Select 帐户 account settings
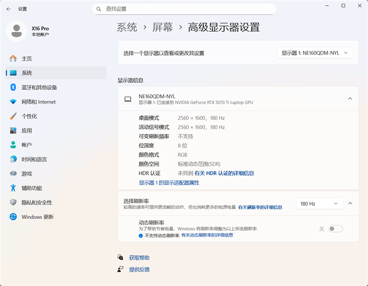Image resolution: width=368 pixels, height=286 pixels. tap(27, 145)
